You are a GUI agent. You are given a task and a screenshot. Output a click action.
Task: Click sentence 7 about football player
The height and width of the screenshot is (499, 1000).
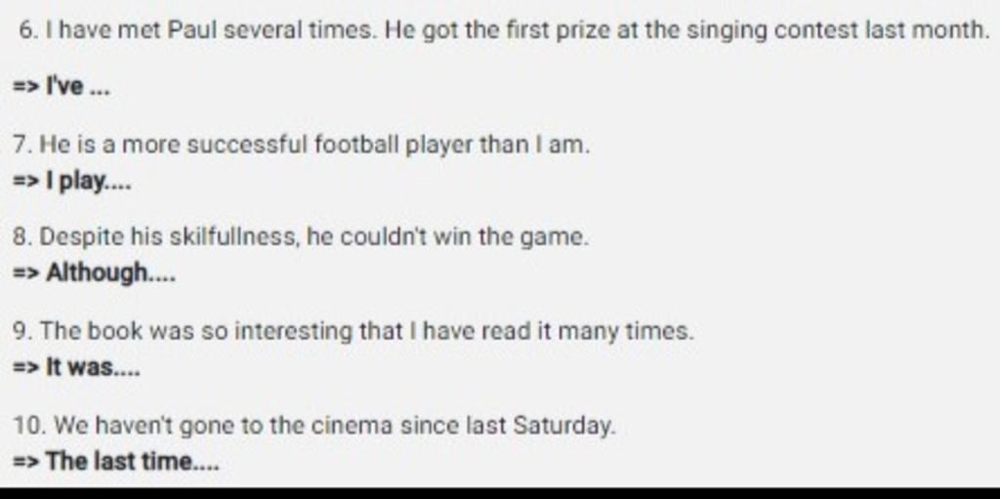click(301, 146)
